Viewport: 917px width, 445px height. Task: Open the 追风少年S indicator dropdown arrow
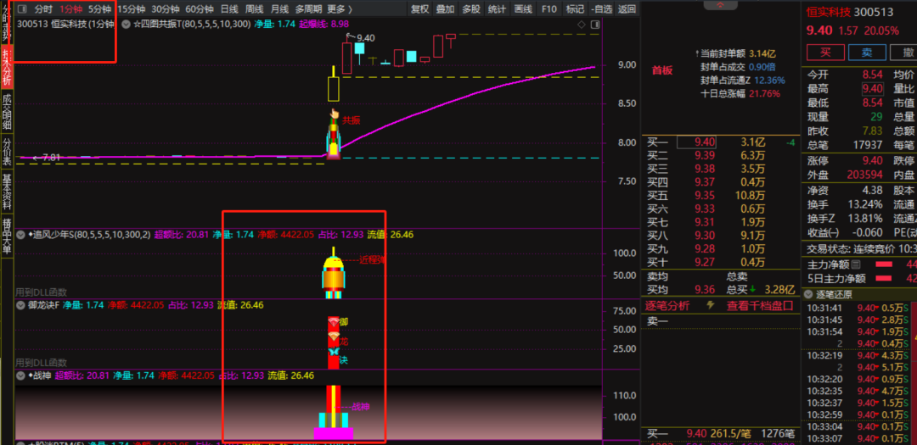[21, 235]
